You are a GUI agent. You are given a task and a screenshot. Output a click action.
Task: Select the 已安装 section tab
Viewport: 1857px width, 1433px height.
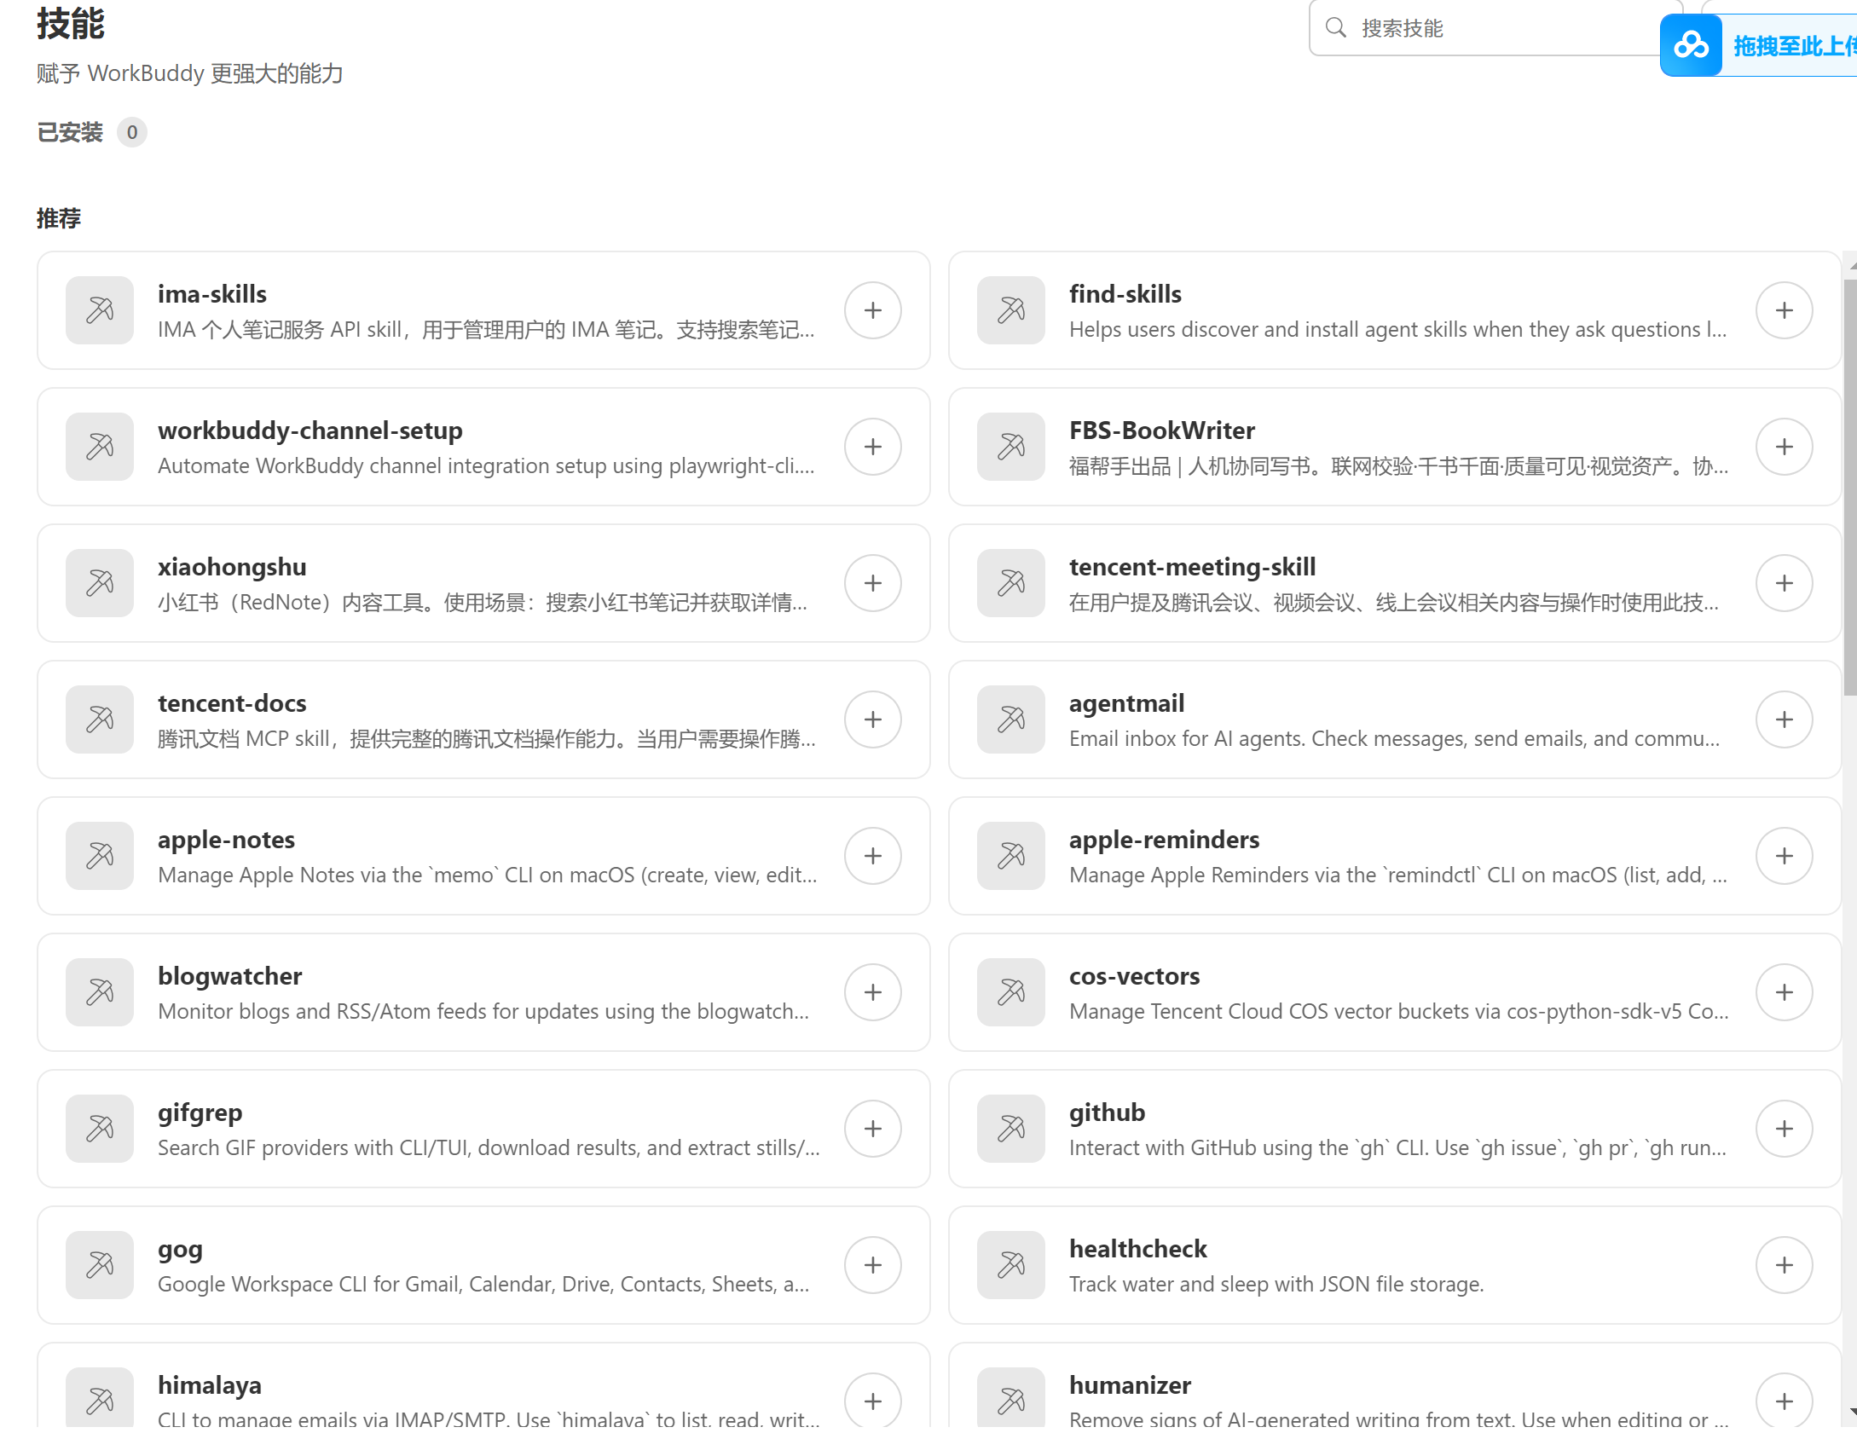70,132
